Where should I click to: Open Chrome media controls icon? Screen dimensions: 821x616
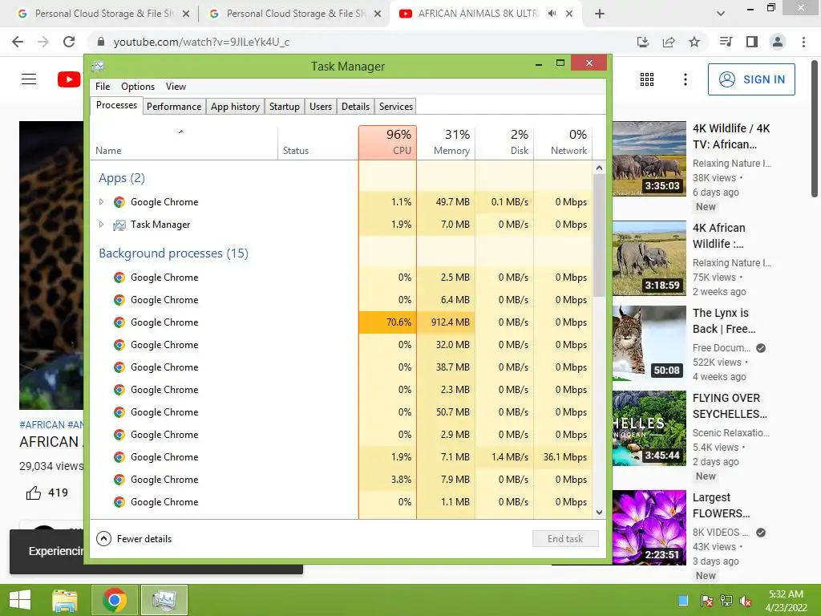click(726, 42)
